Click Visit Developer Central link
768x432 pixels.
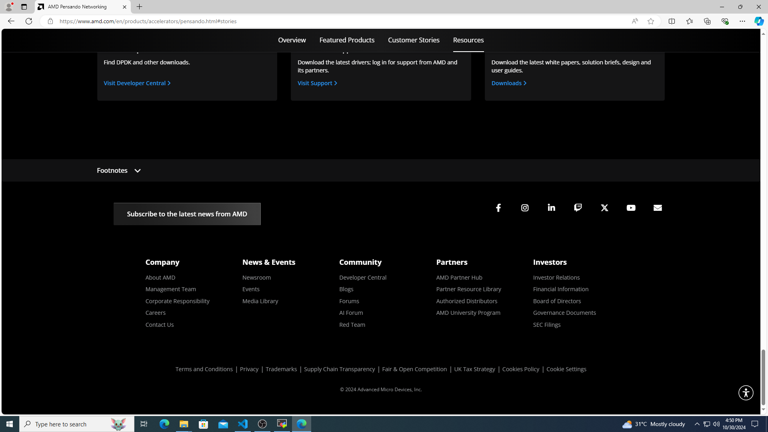pyautogui.click(x=137, y=83)
